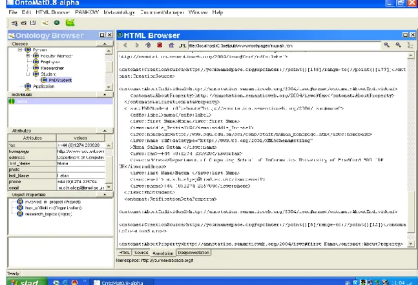This screenshot has height=285, width=418.
Task: Click the green individual icon in Individuals list
Action: (12, 101)
